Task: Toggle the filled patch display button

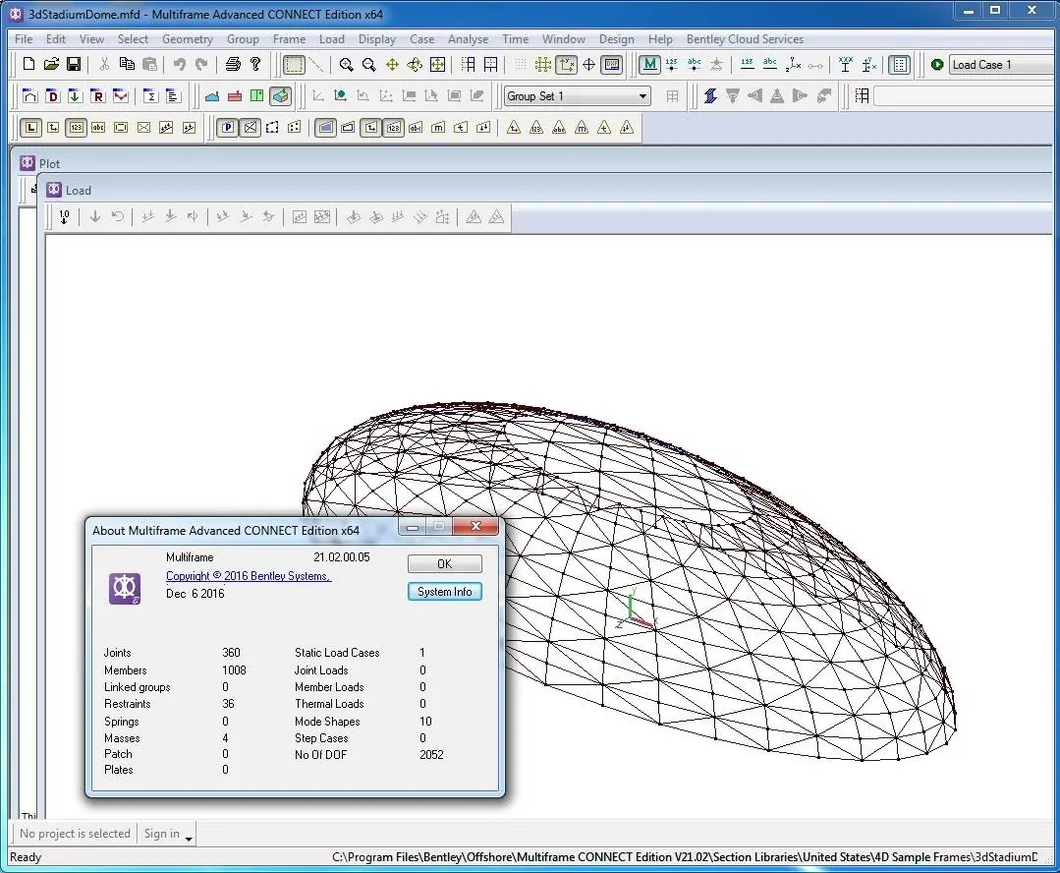Action: click(x=325, y=127)
